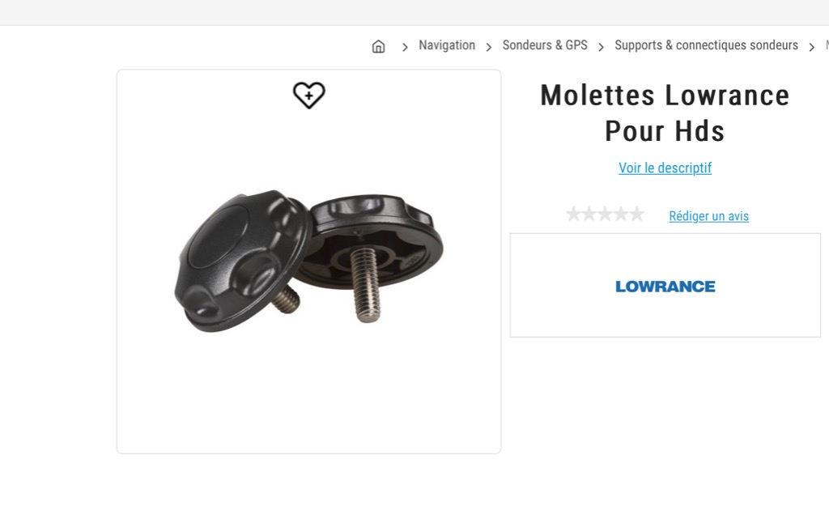Click the third rating star
Viewport: 829px width, 506px height.
click(606, 215)
